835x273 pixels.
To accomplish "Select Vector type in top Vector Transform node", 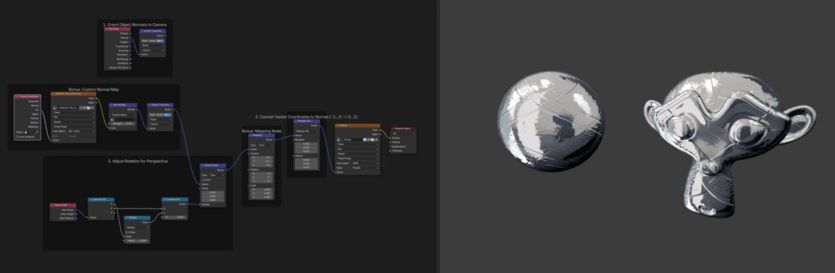I will (x=153, y=41).
